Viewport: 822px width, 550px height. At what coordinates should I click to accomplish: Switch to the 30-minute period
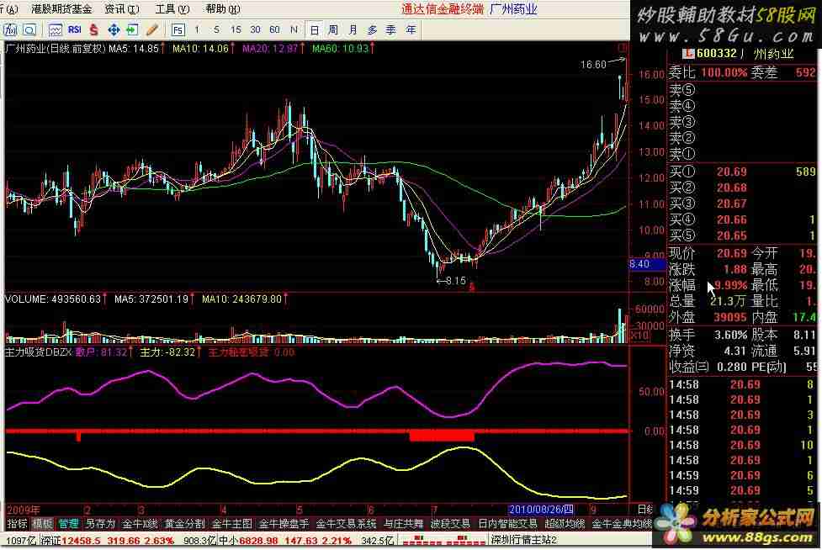tap(255, 30)
